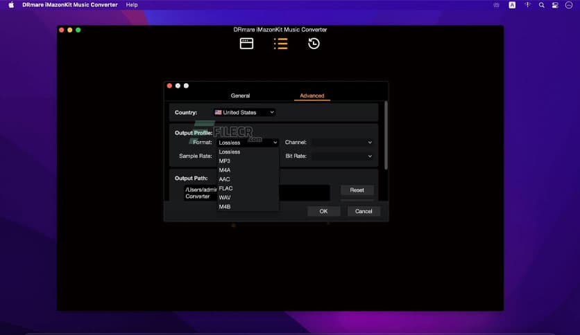Click the output path text field
Screen dimensions: 580x335
pos(256,192)
